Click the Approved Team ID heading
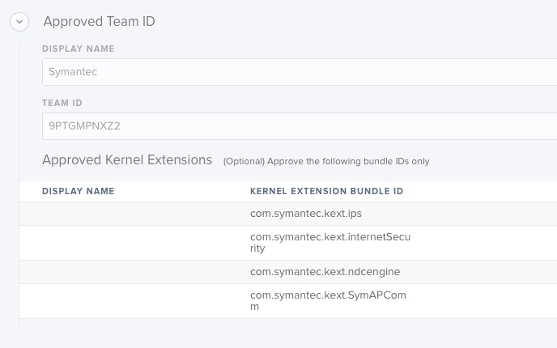 tap(99, 22)
